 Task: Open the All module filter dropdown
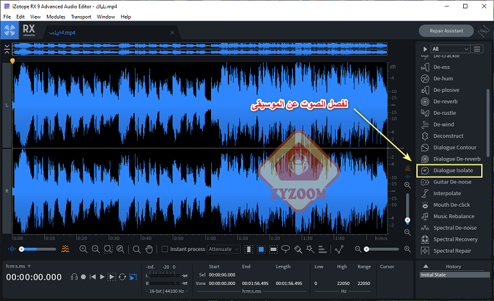pyautogui.click(x=450, y=49)
